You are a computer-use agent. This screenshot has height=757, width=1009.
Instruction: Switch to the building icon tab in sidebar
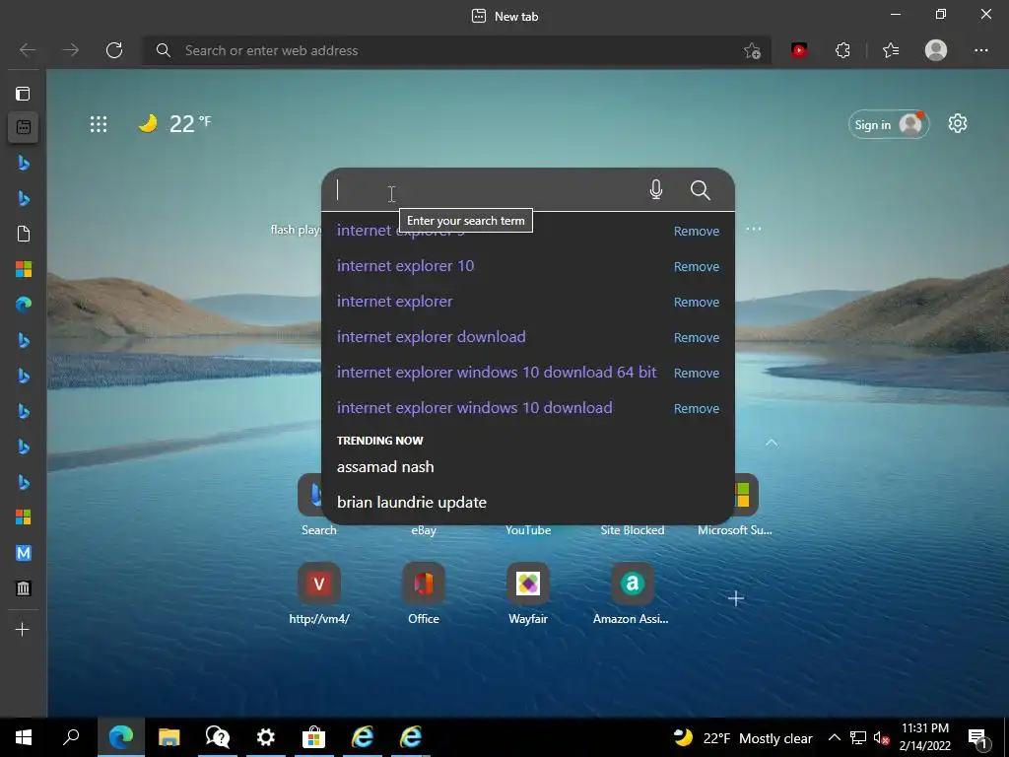point(24,587)
